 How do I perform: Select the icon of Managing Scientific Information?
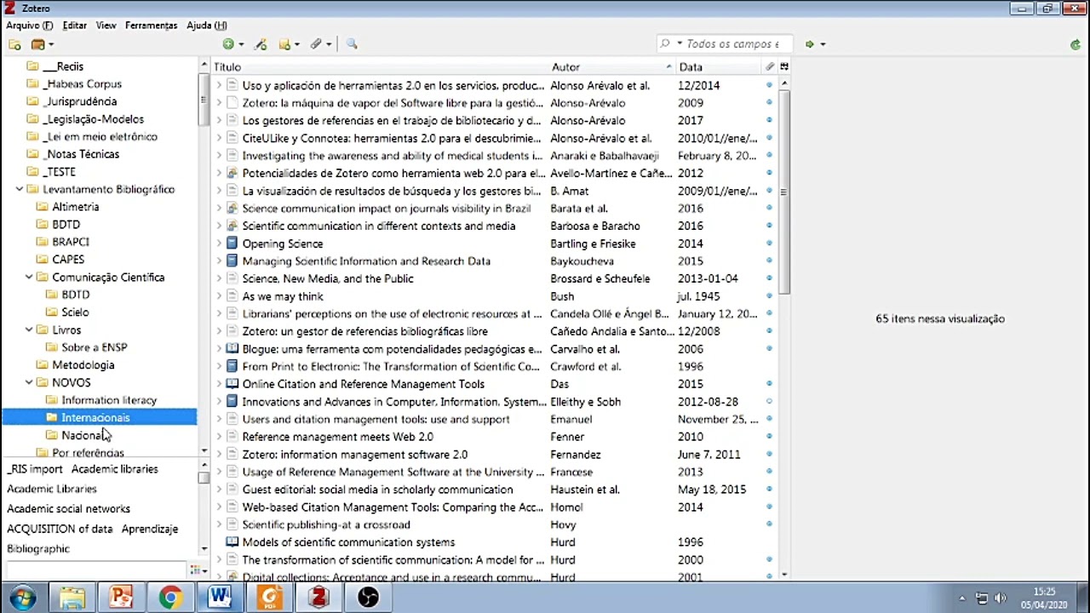[x=232, y=261]
